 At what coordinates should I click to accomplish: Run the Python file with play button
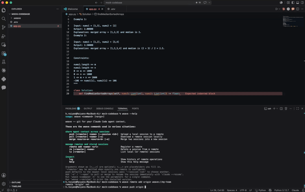click(276, 9)
